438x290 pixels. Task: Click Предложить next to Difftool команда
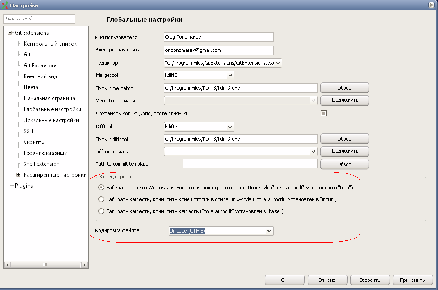click(344, 151)
